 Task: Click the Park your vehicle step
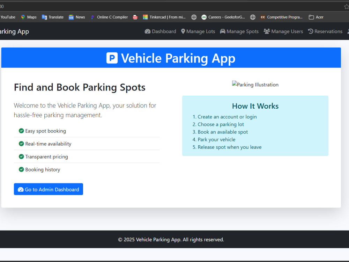[x=216, y=139]
